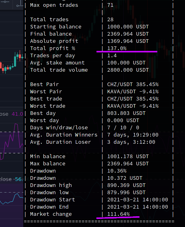The height and width of the screenshot is (227, 185).
Task: Click the Avg. Duration Winners value
Action: [x=132, y=135]
